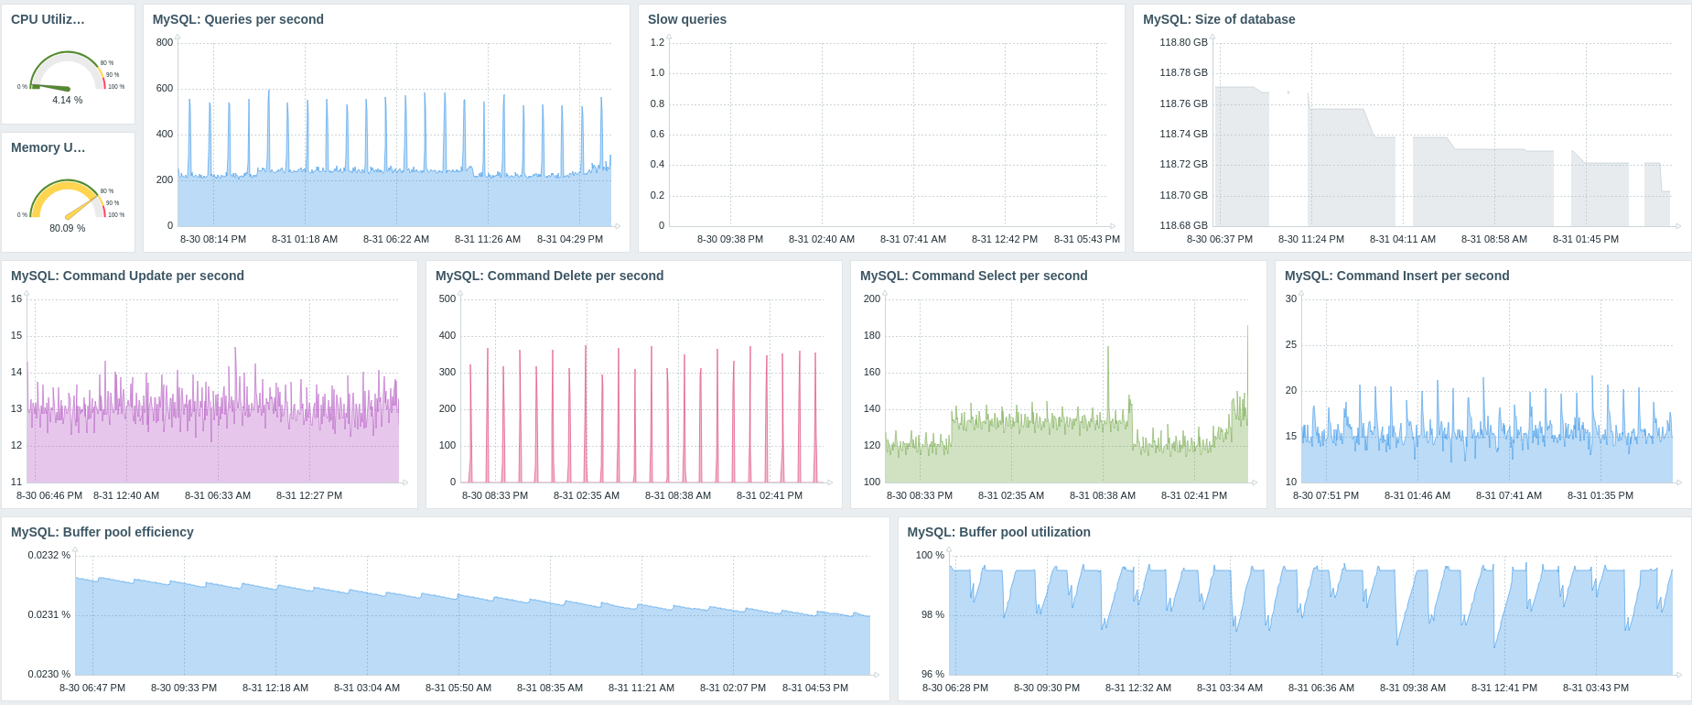Click the 'MySQL: Command Select per second' title
This screenshot has width=1692, height=705.
point(974,276)
